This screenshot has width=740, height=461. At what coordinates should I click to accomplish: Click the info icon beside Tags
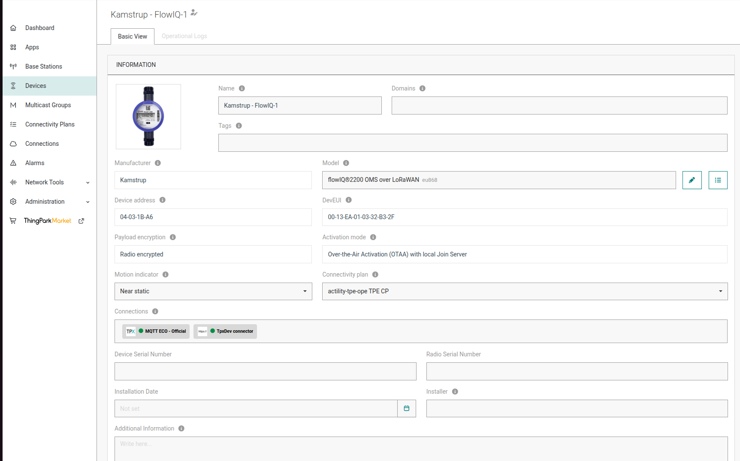pos(239,126)
